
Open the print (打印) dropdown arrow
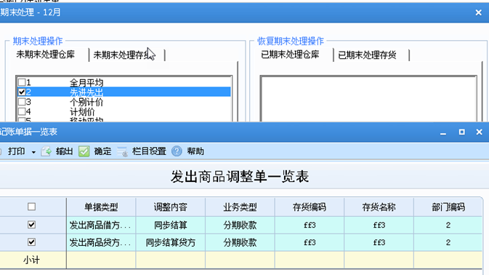click(x=33, y=152)
